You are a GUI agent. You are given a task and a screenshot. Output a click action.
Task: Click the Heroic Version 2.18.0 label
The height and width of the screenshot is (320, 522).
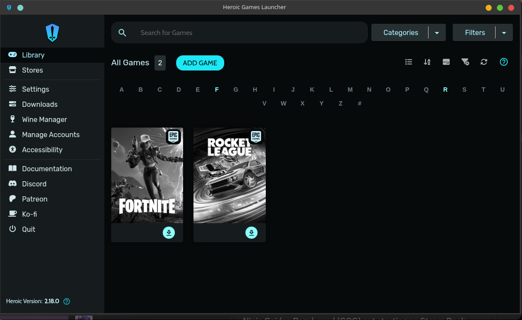32,301
